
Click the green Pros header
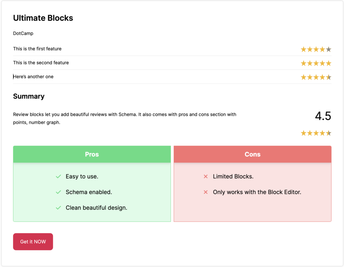point(92,154)
